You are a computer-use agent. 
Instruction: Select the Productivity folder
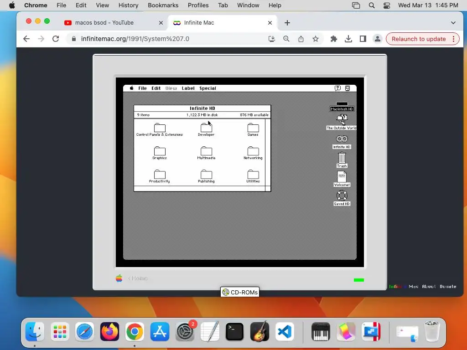pyautogui.click(x=160, y=175)
